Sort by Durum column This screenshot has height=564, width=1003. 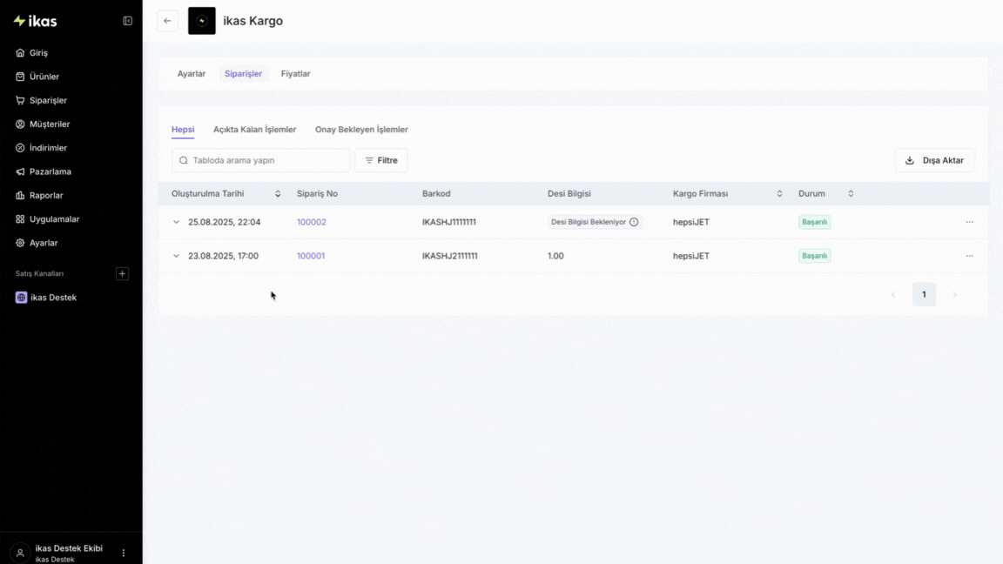click(851, 193)
